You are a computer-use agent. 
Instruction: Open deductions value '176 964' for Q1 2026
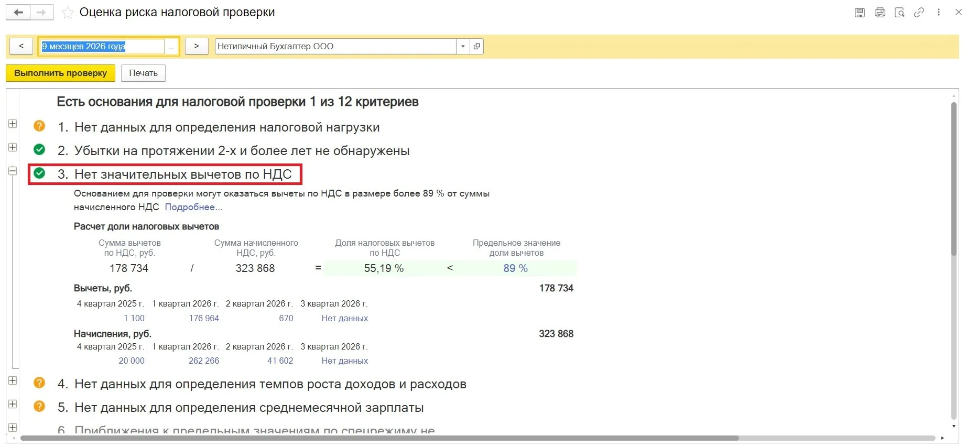[204, 318]
